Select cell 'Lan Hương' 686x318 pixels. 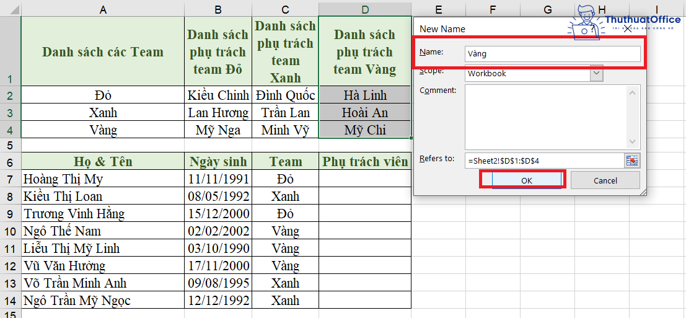pos(218,112)
